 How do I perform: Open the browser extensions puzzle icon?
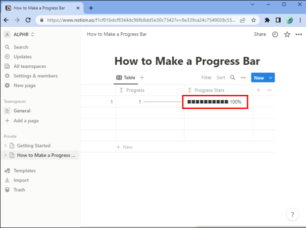(x=267, y=20)
